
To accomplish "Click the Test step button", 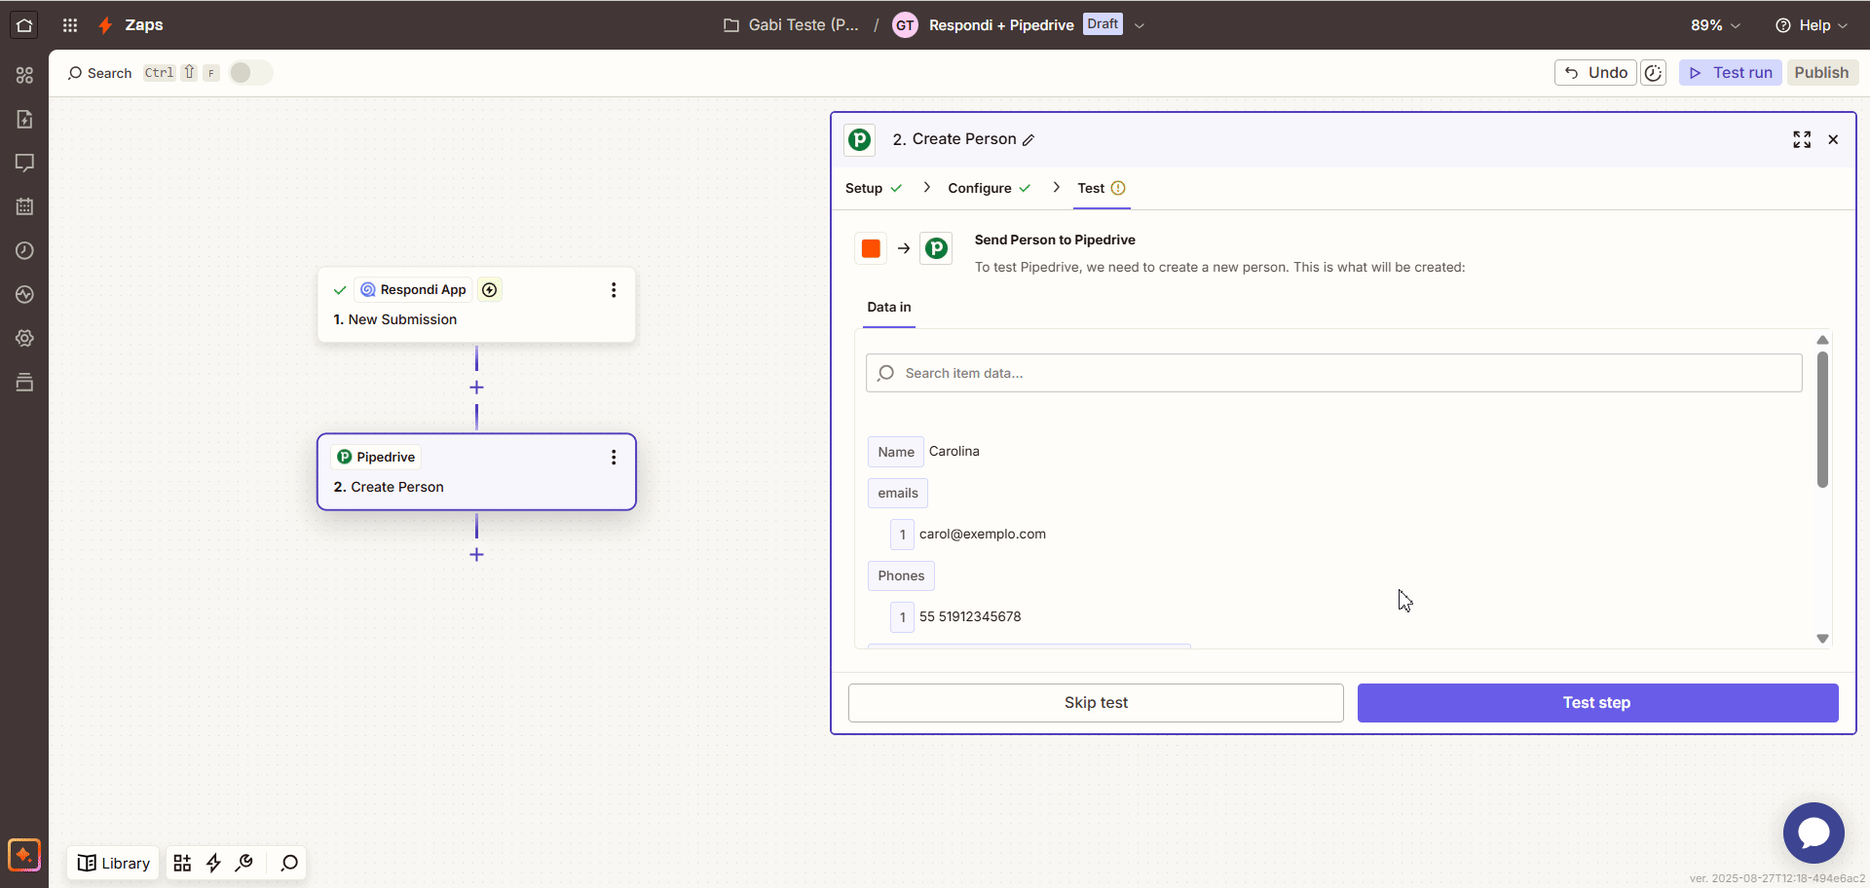I will pyautogui.click(x=1597, y=703).
